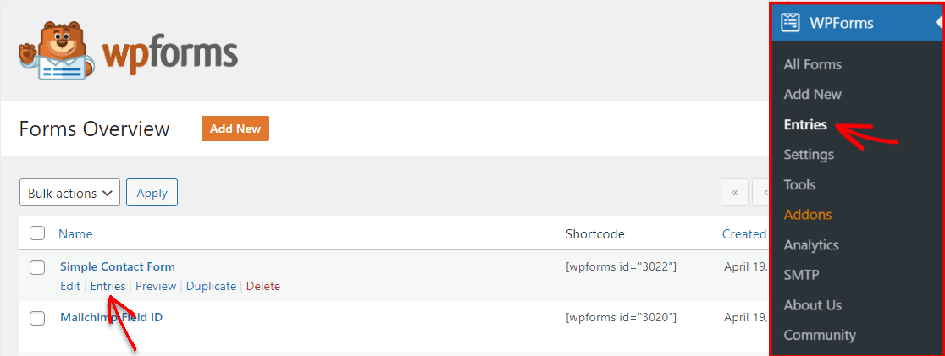Sort forms by Created column
Viewport: 945px width, 356px height.
coord(743,233)
